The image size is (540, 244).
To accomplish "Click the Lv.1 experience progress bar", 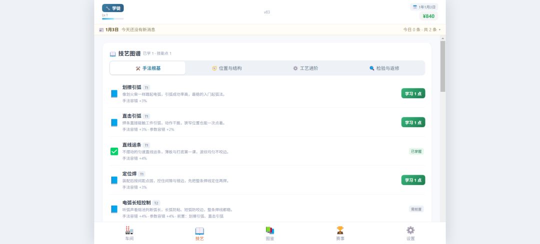I will coord(113,18).
